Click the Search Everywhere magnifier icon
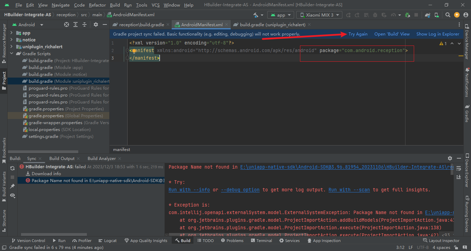The image size is (471, 251). click(x=448, y=15)
